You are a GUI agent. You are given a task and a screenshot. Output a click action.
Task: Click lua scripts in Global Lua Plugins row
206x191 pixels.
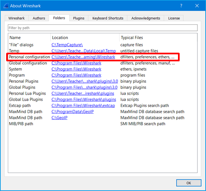pos(129,100)
